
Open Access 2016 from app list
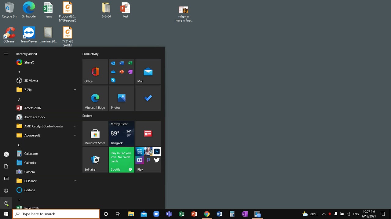click(46, 108)
